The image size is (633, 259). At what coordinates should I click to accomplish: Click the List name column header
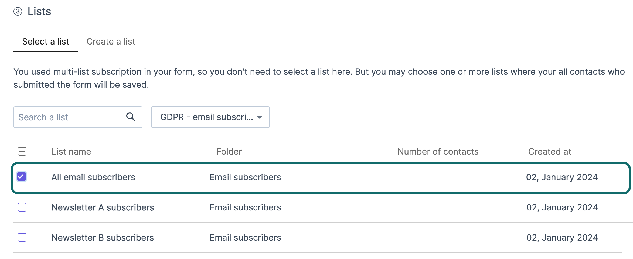(x=71, y=152)
